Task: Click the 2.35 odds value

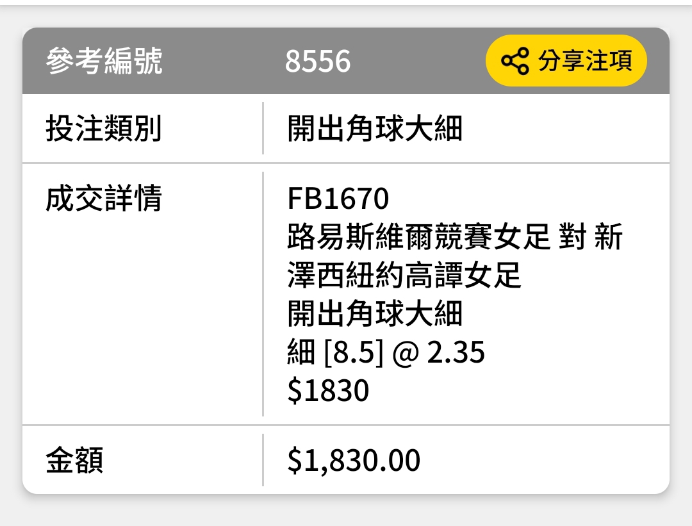Action: (456, 352)
